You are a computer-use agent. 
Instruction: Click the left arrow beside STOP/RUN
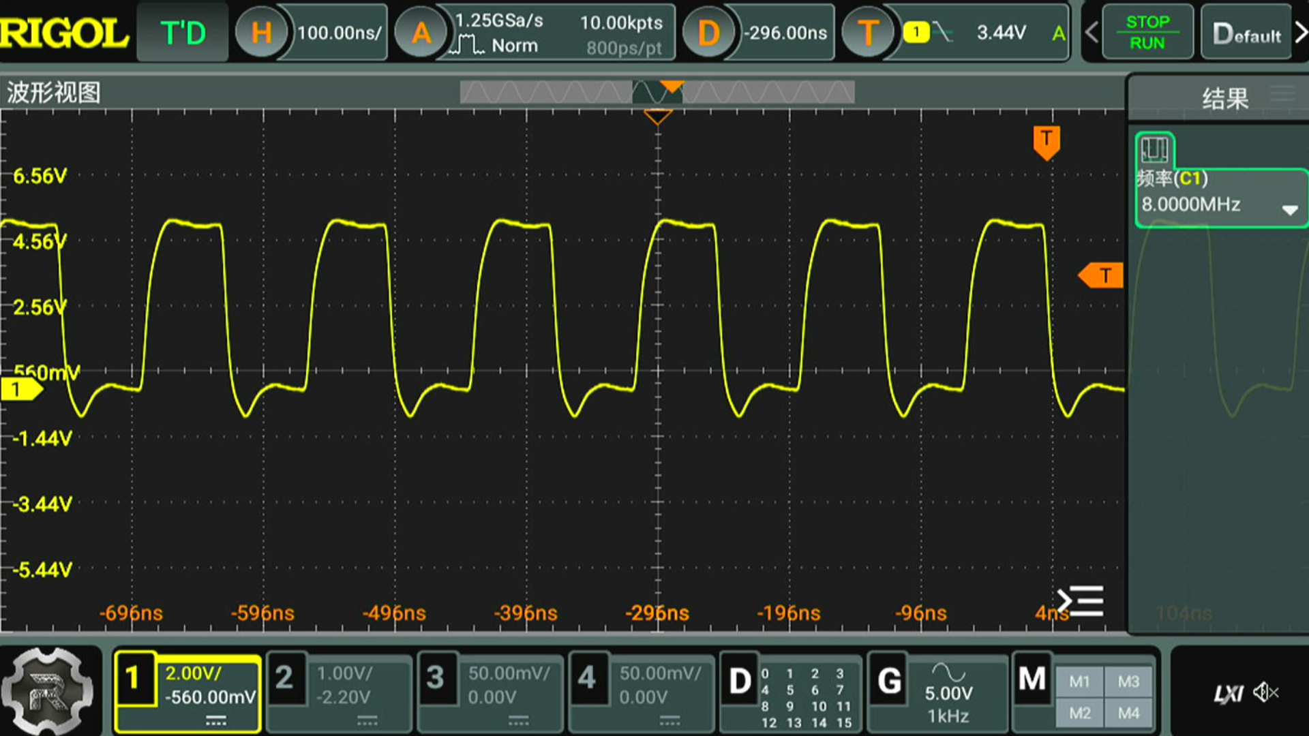(1092, 32)
